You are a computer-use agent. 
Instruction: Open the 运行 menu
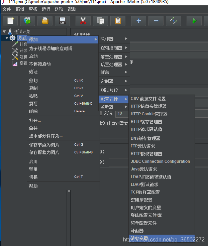[46, 9]
